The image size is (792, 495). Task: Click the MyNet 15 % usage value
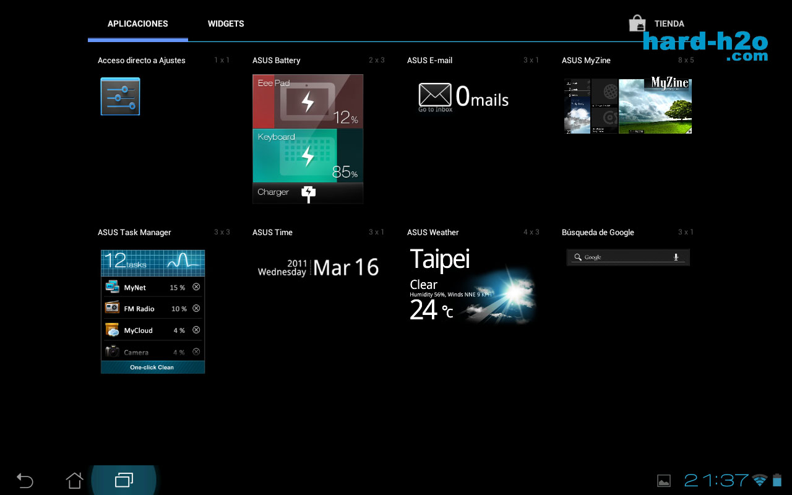point(178,288)
